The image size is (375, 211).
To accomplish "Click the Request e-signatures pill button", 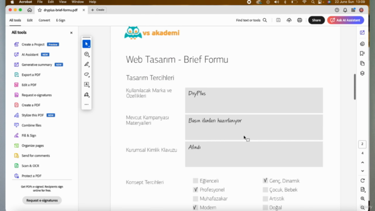I will click(42, 200).
